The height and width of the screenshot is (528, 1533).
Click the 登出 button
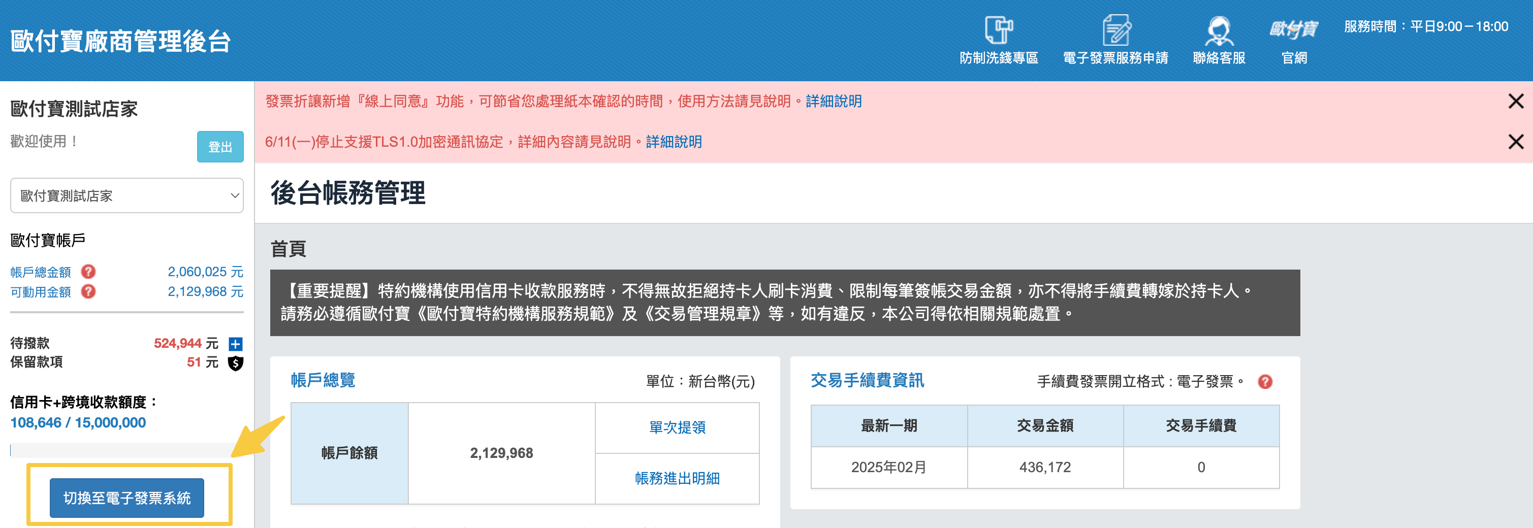(x=220, y=147)
